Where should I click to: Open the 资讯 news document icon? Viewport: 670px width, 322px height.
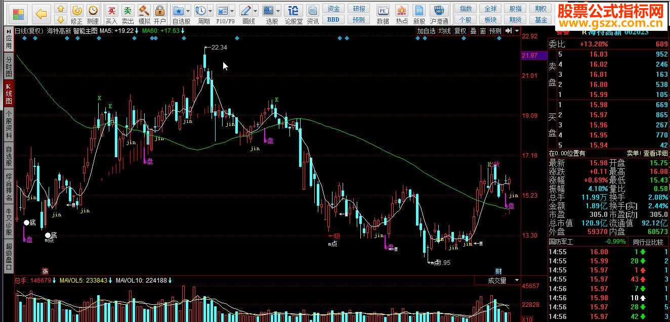tap(313, 14)
